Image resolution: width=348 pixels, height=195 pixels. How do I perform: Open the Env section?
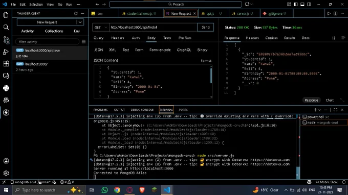click(x=77, y=31)
